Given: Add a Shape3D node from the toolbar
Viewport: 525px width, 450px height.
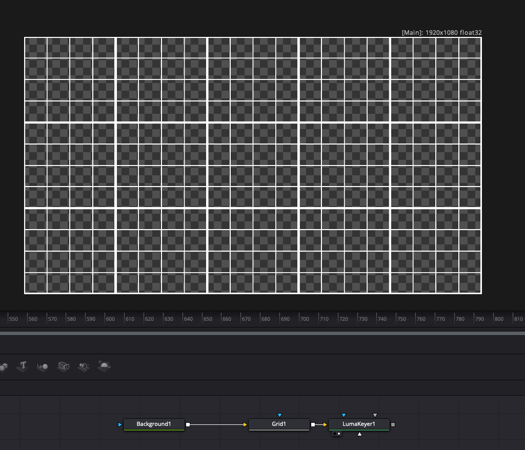Looking at the screenshot, I should pos(4,367).
